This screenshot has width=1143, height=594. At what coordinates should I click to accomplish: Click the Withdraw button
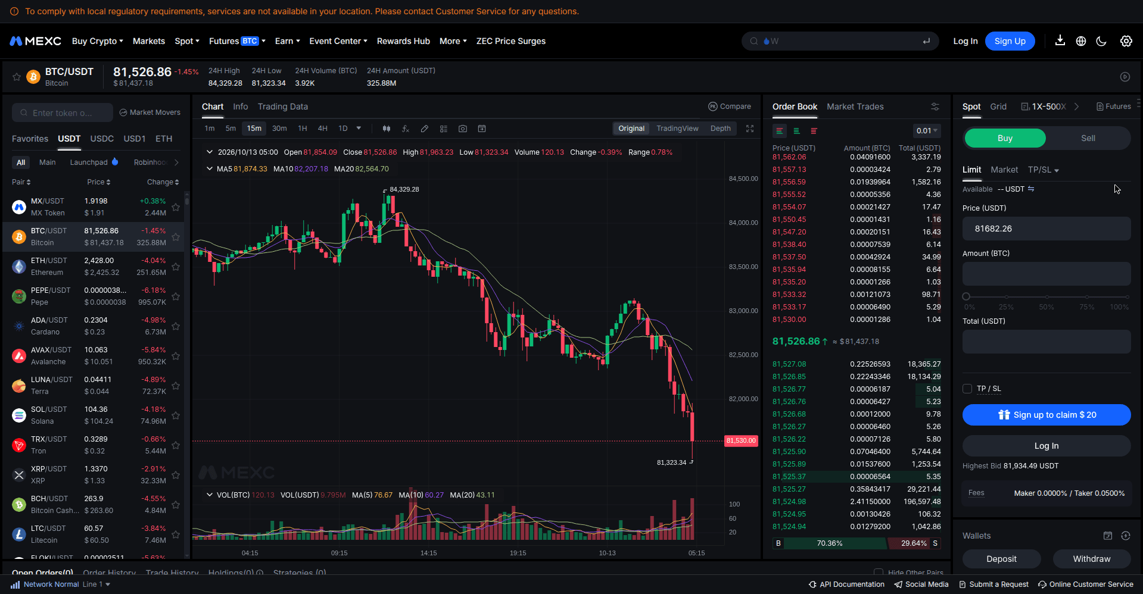[x=1092, y=559]
